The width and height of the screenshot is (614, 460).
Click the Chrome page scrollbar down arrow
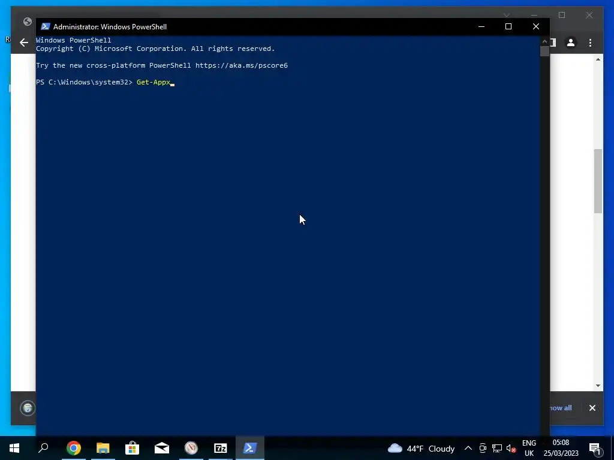tap(598, 386)
